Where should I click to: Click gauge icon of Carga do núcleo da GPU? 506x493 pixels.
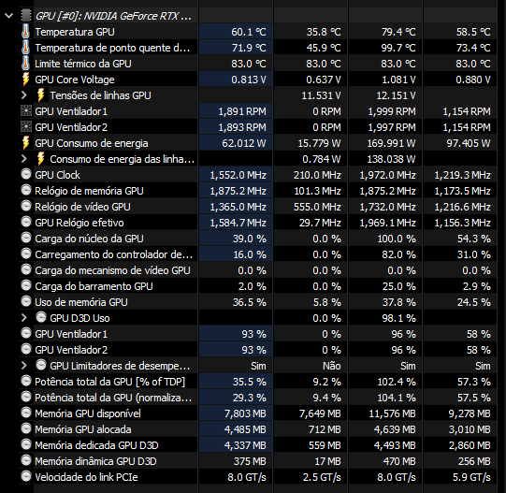pos(26,238)
